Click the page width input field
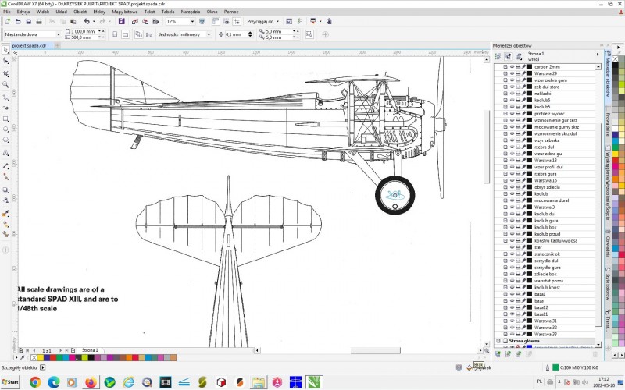625x390 pixels. click(84, 31)
